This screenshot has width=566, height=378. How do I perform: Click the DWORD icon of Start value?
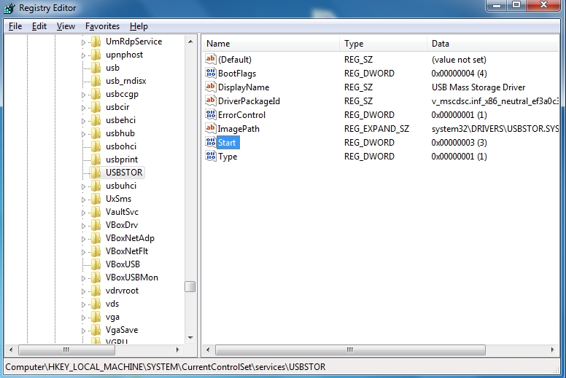(x=211, y=142)
